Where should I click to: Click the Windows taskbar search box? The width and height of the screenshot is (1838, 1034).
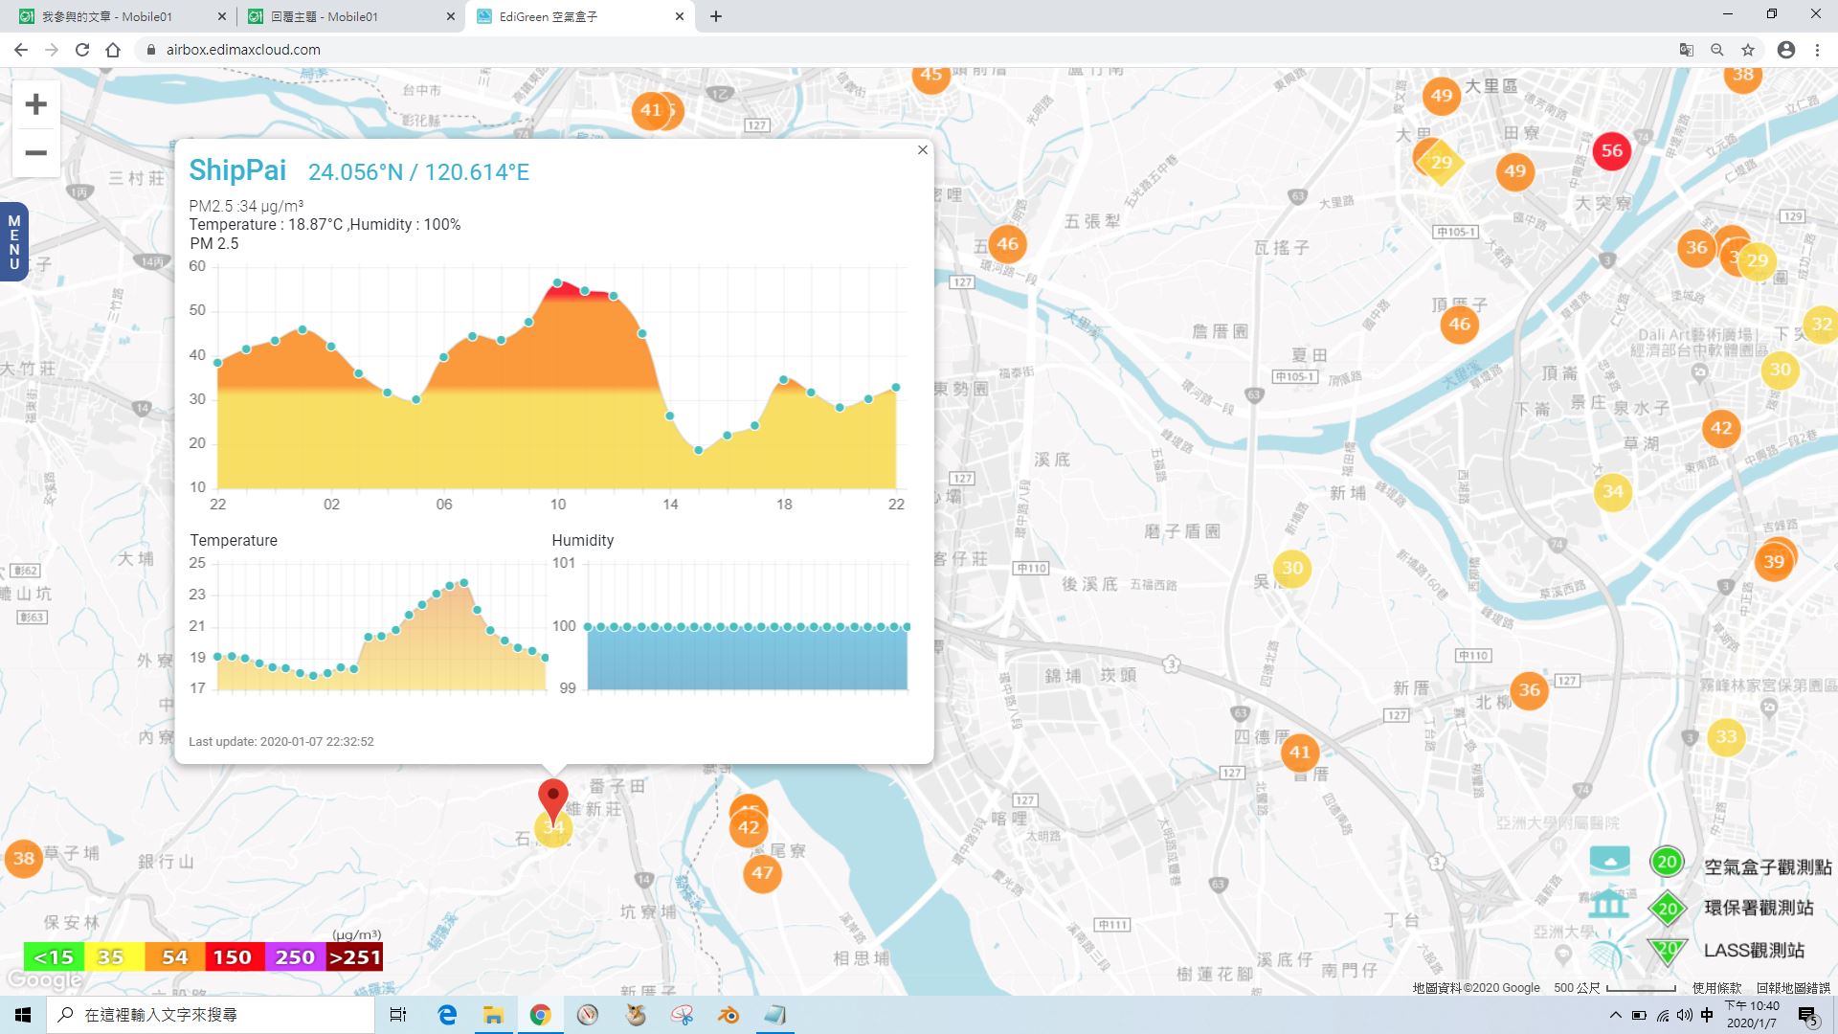point(212,1015)
